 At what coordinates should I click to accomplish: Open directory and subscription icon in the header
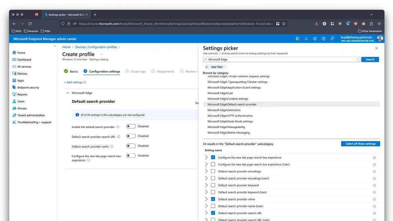pos(297,39)
